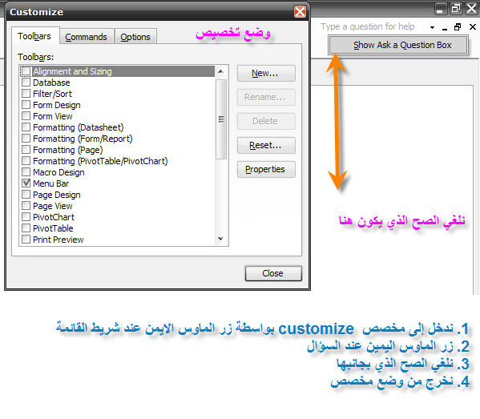Click the Reset... button
This screenshot has height=419, width=480.
coord(266,145)
